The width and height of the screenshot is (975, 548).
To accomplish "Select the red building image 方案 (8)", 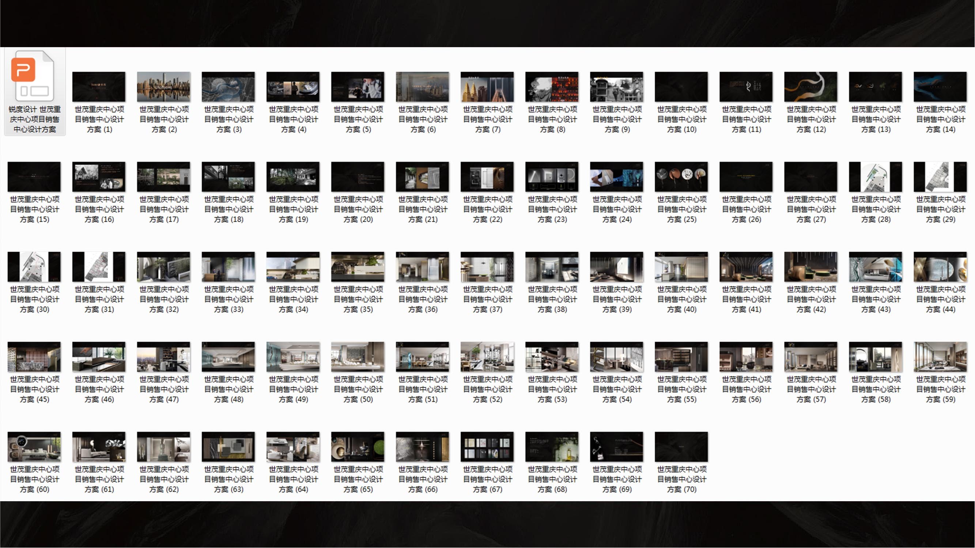I will [x=552, y=87].
